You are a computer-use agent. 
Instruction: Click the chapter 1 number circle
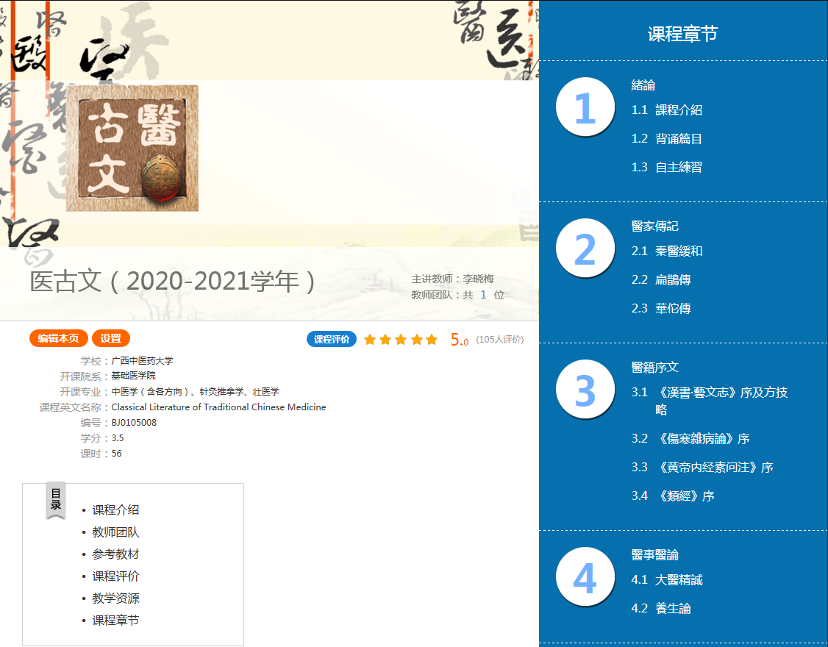(x=585, y=108)
